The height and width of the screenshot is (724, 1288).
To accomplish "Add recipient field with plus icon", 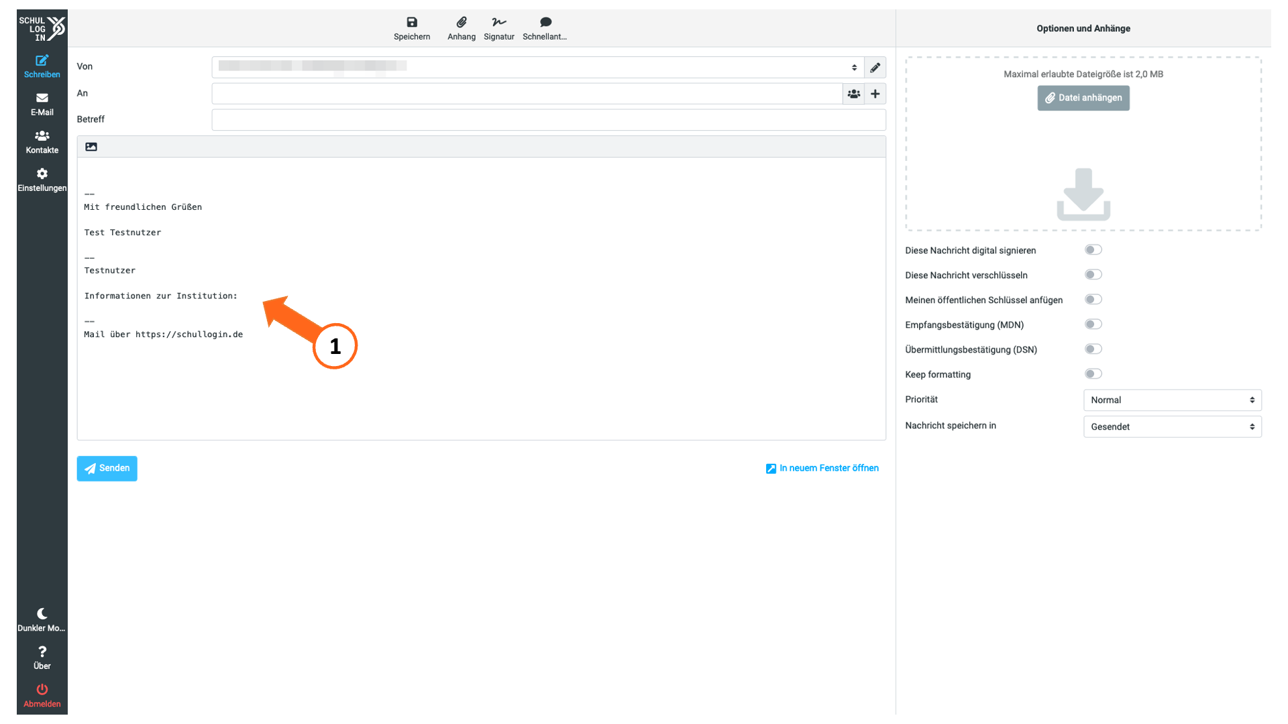I will pos(875,94).
